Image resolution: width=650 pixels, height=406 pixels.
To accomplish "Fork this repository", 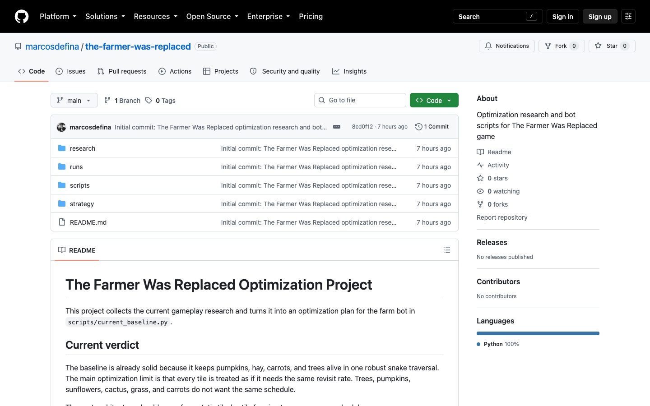I will [562, 46].
